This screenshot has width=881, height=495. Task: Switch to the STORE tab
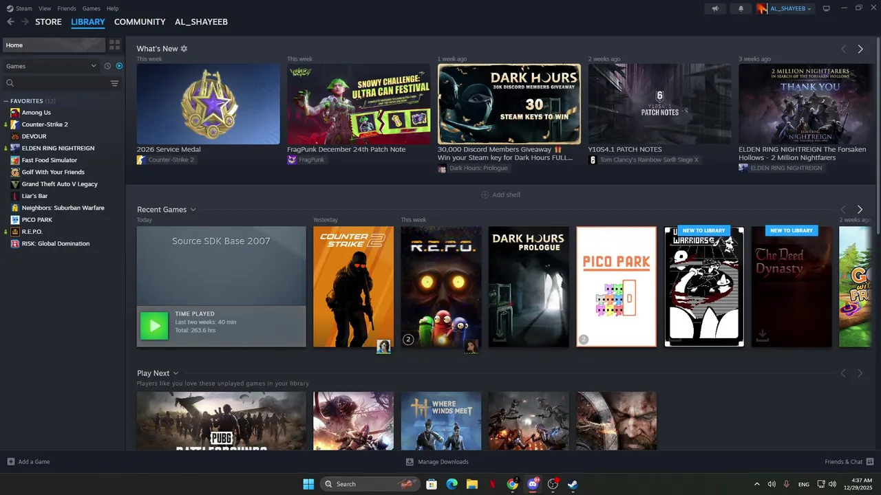pyautogui.click(x=48, y=22)
